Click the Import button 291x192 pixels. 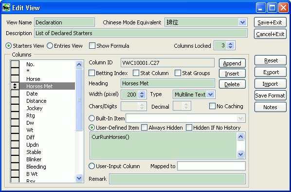271,84
